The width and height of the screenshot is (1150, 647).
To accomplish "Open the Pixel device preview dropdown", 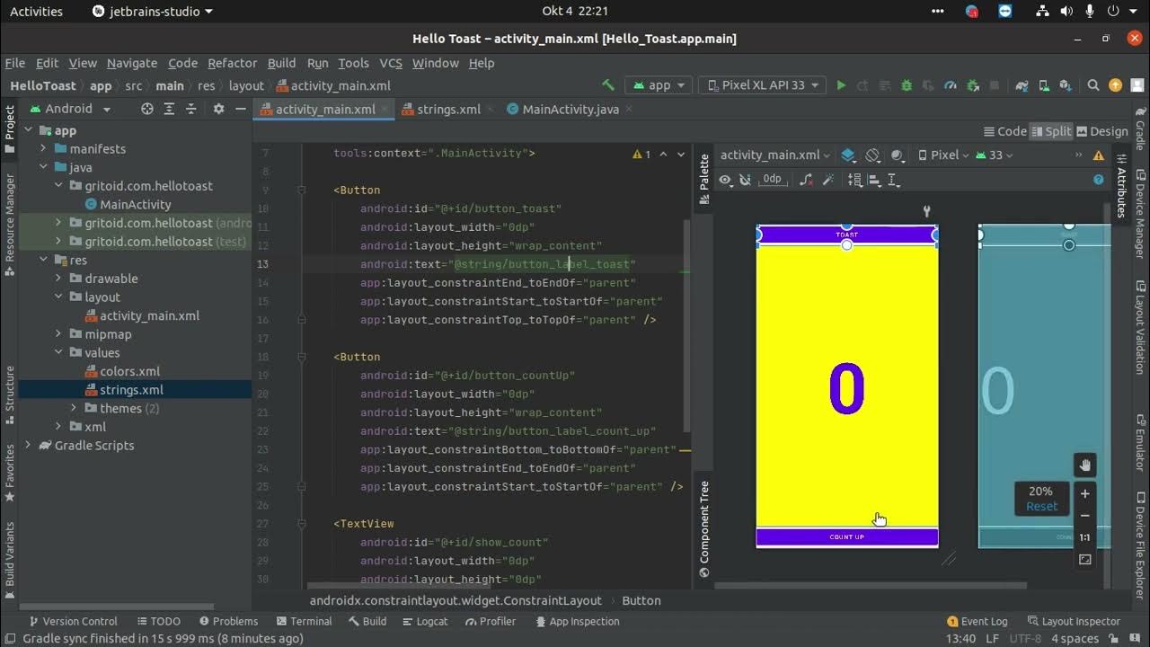I will tap(943, 155).
